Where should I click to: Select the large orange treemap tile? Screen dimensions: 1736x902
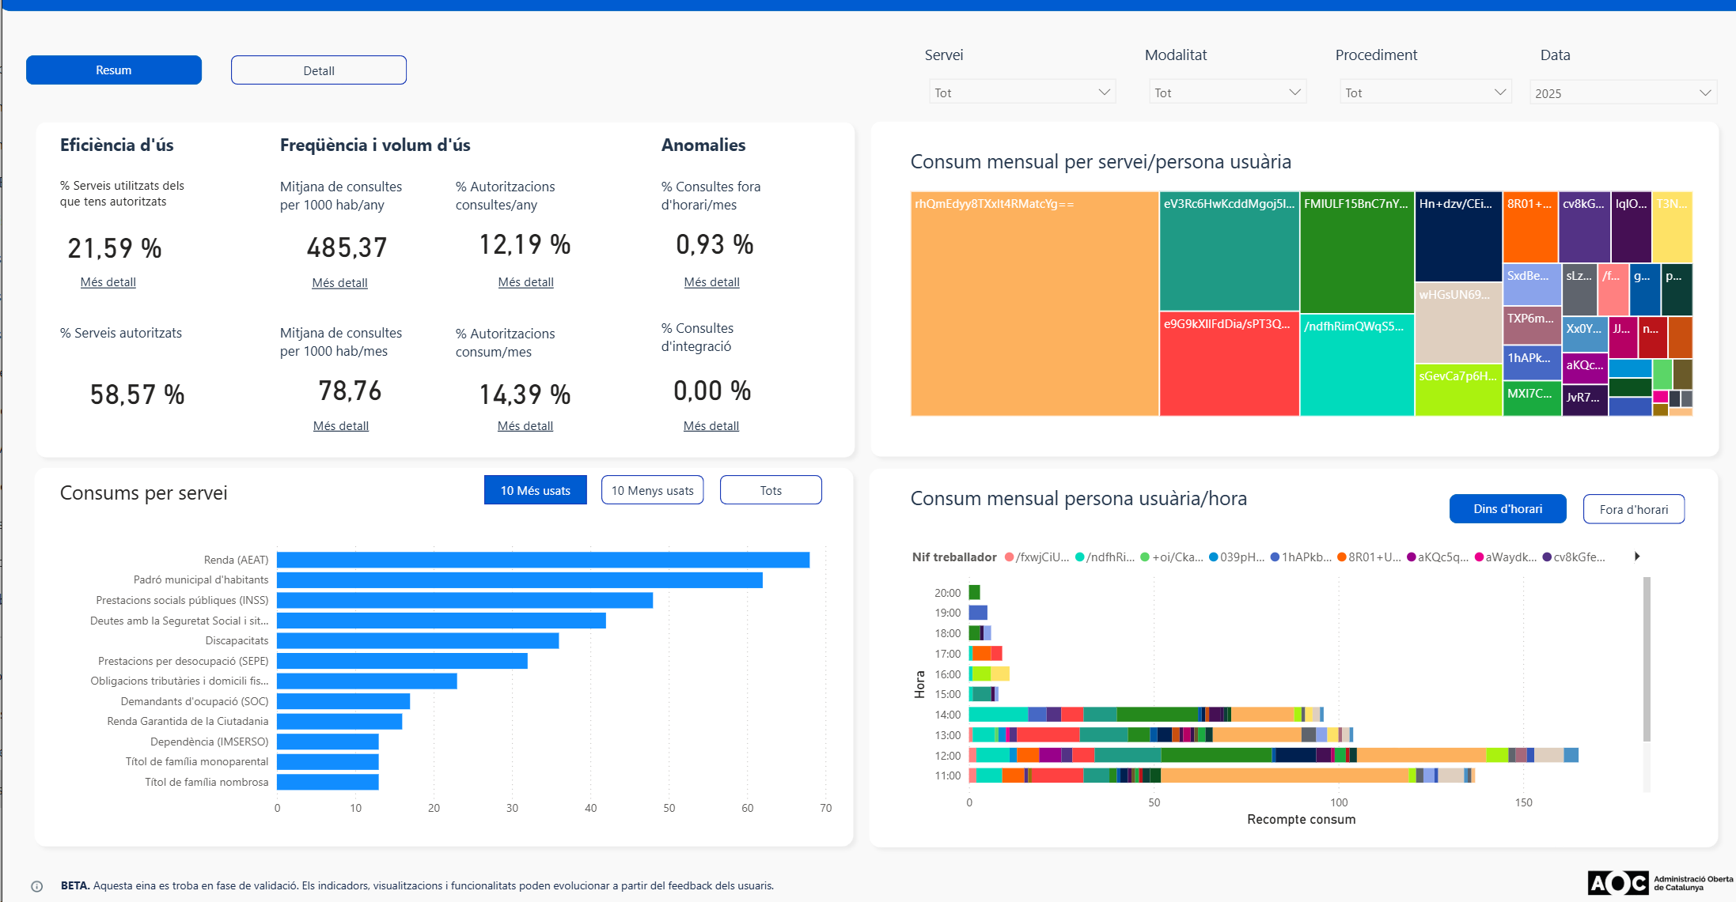pyautogui.click(x=1034, y=304)
